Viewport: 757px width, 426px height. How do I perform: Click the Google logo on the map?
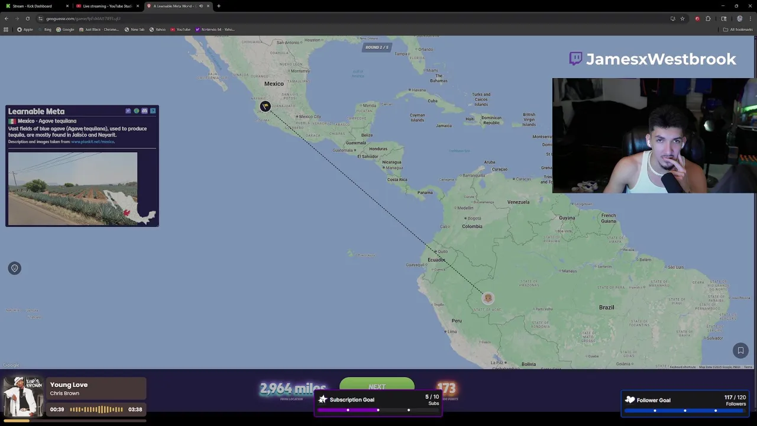[11, 365]
